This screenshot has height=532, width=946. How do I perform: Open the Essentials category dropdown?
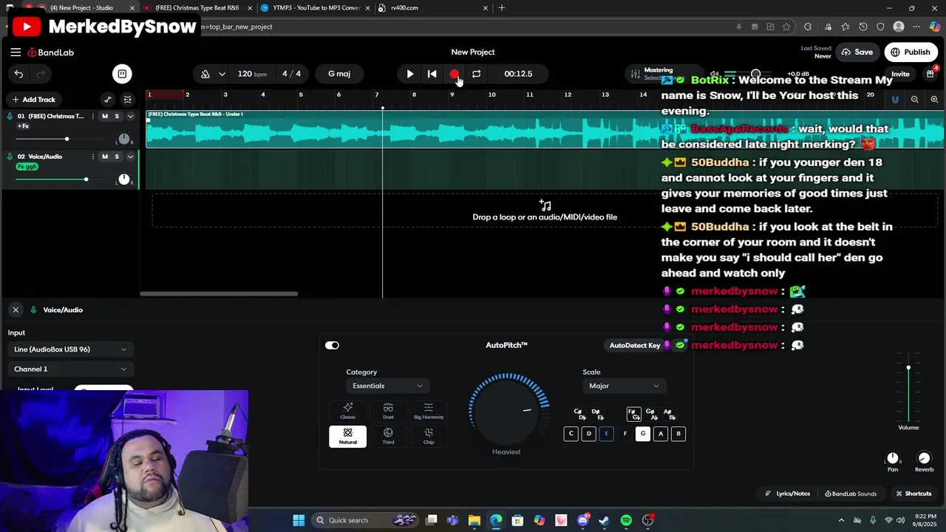(x=387, y=386)
